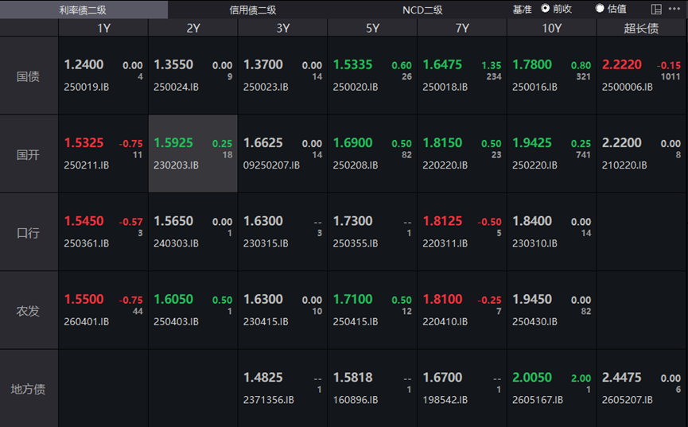Click the panel layout icon
The height and width of the screenshot is (427, 688).
pos(656,10)
